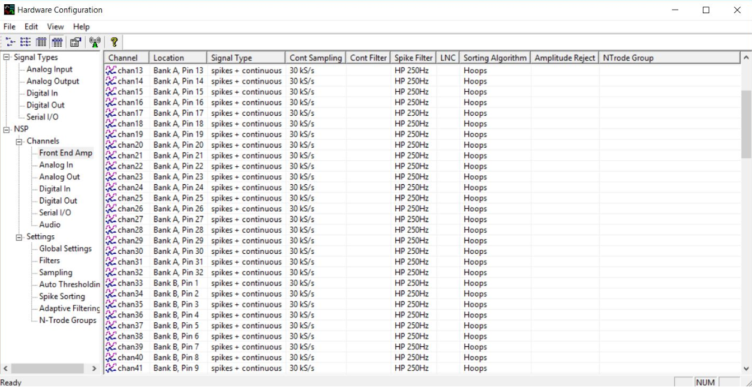752x387 pixels.
Task: Open the View menu
Action: click(x=55, y=26)
